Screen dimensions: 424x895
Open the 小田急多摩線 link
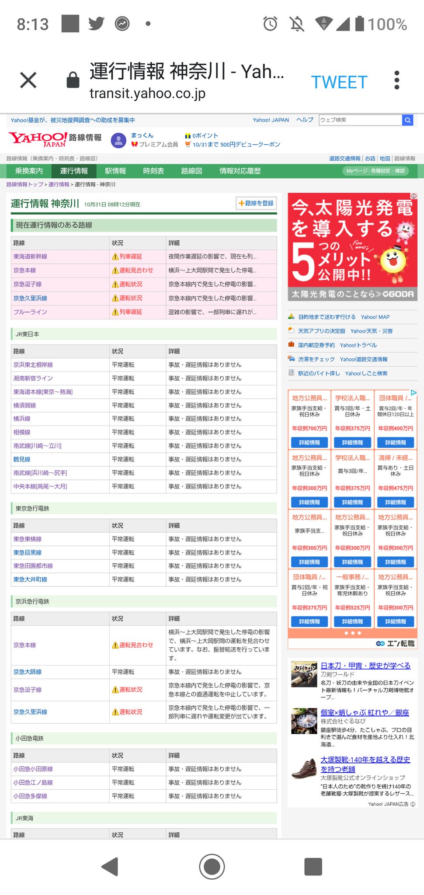(x=30, y=796)
